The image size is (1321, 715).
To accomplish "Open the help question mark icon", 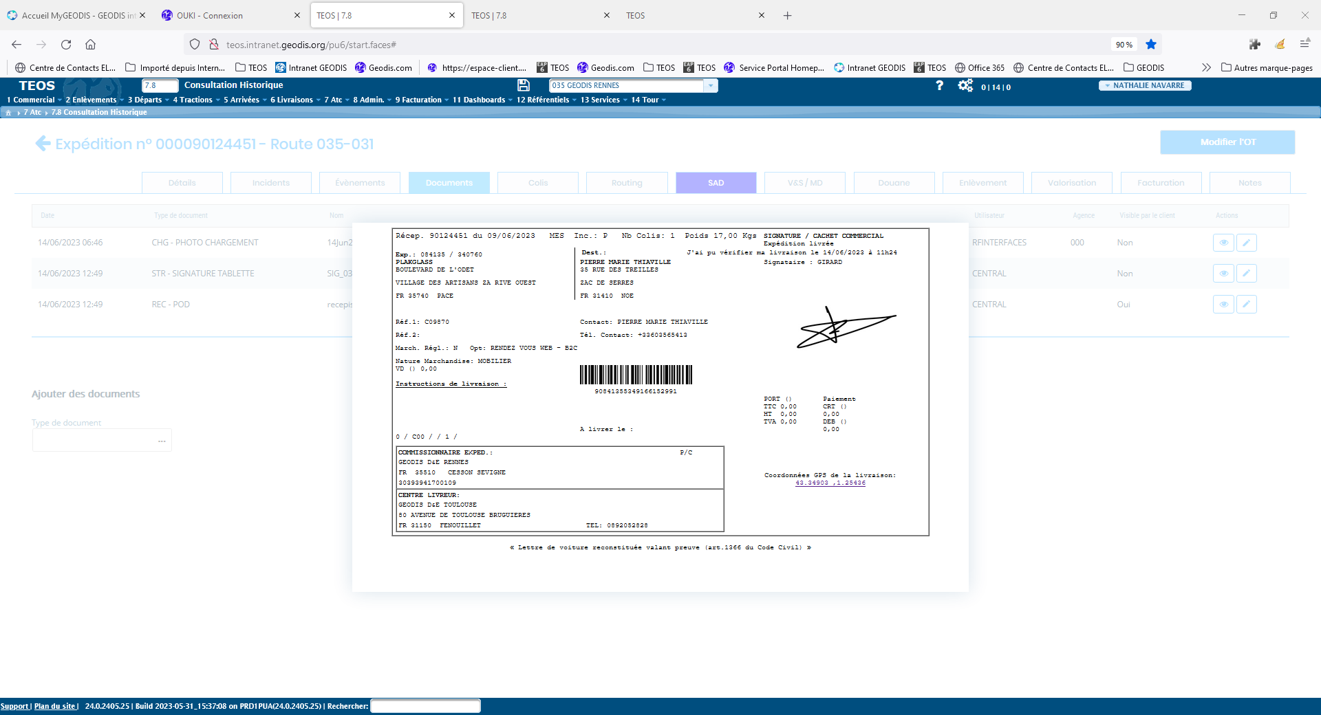I will click(x=939, y=85).
